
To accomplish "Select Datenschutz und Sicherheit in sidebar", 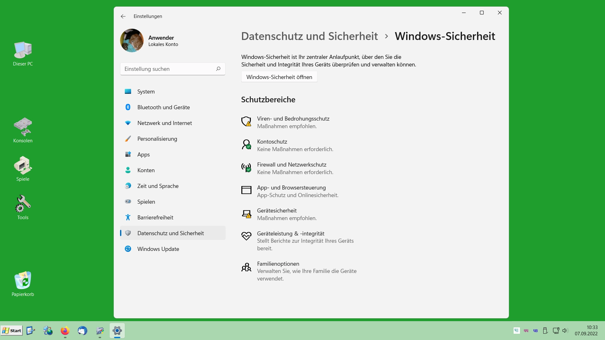I will click(173, 233).
